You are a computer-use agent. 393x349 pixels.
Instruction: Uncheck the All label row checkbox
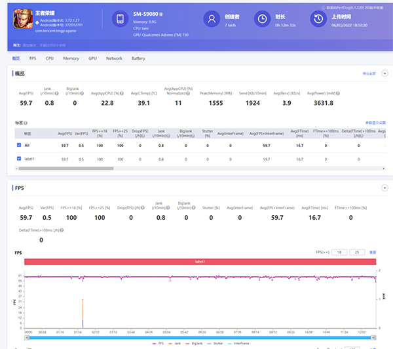[x=19, y=145]
